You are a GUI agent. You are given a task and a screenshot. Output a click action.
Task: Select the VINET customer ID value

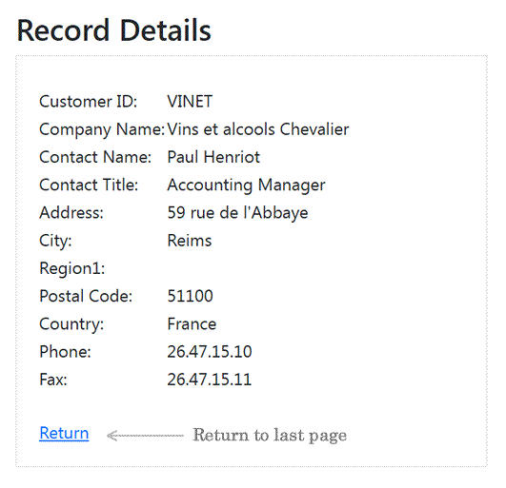(190, 102)
